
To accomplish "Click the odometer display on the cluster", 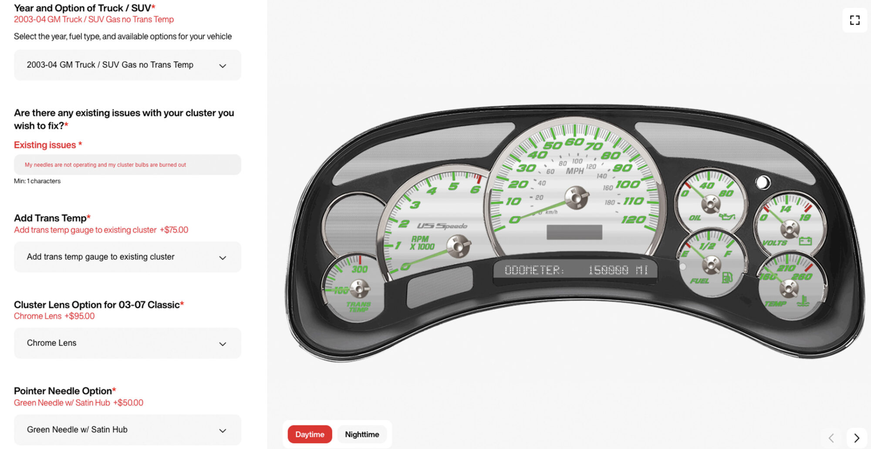I will point(575,271).
